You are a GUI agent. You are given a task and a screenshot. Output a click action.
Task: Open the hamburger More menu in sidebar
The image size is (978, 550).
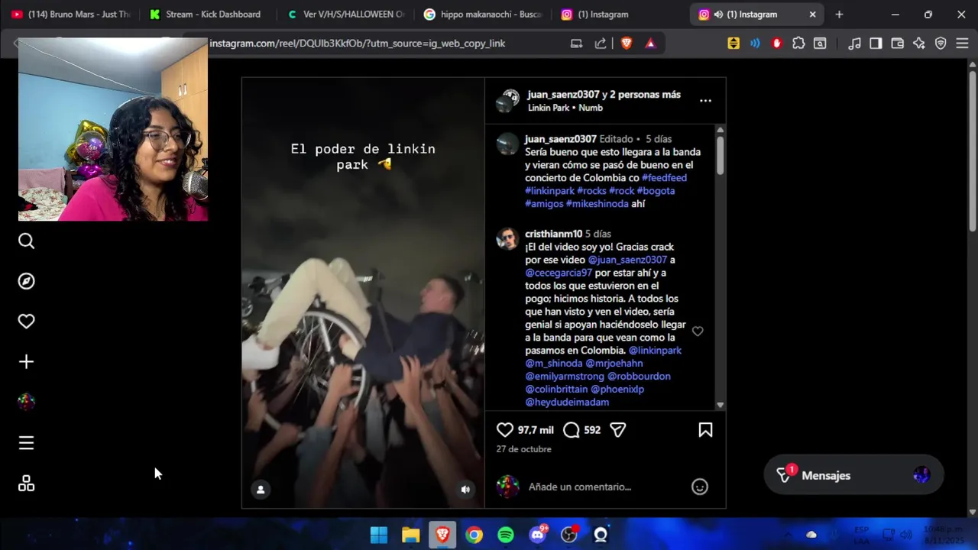[x=26, y=443]
